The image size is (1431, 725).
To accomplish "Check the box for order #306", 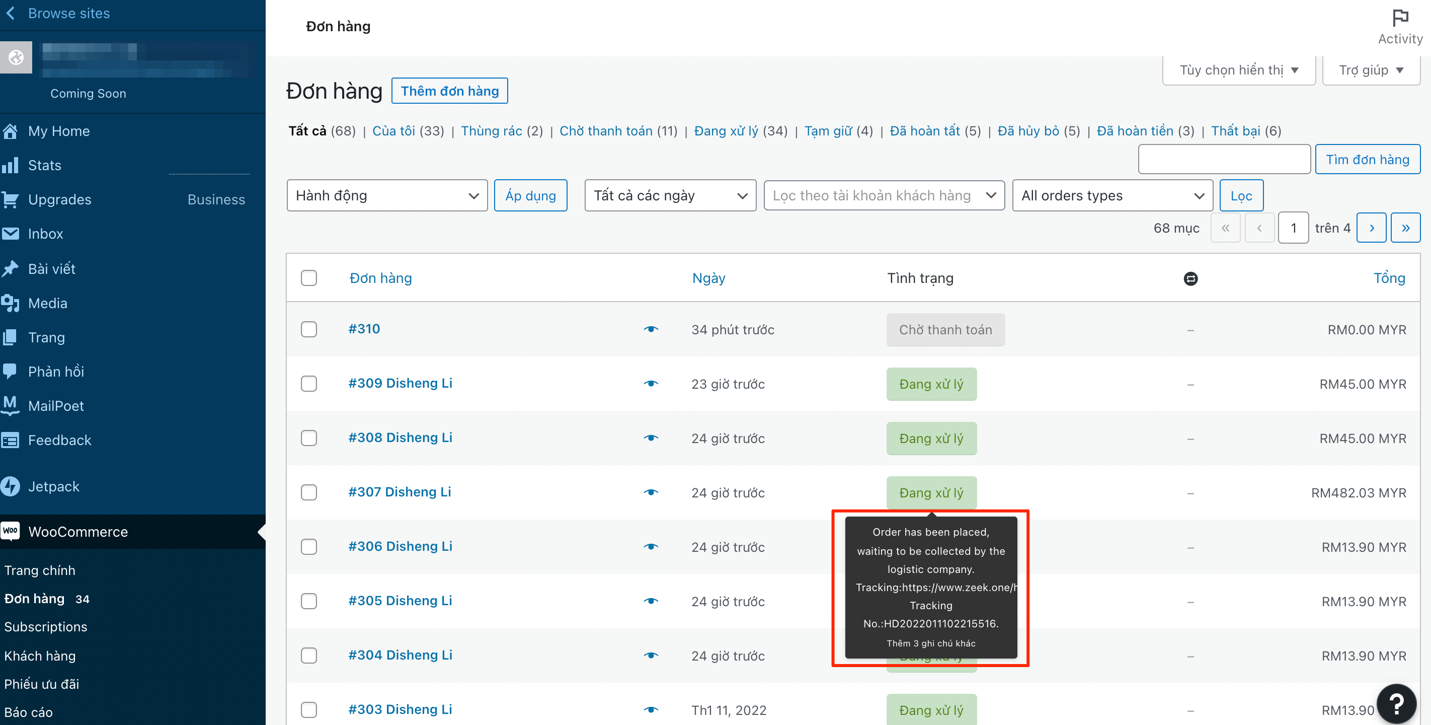I will (309, 547).
